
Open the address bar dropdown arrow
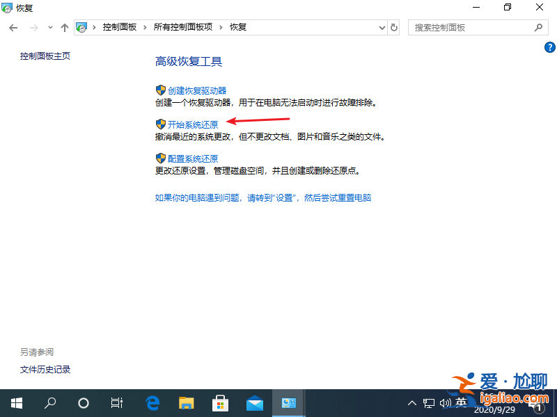click(382, 27)
